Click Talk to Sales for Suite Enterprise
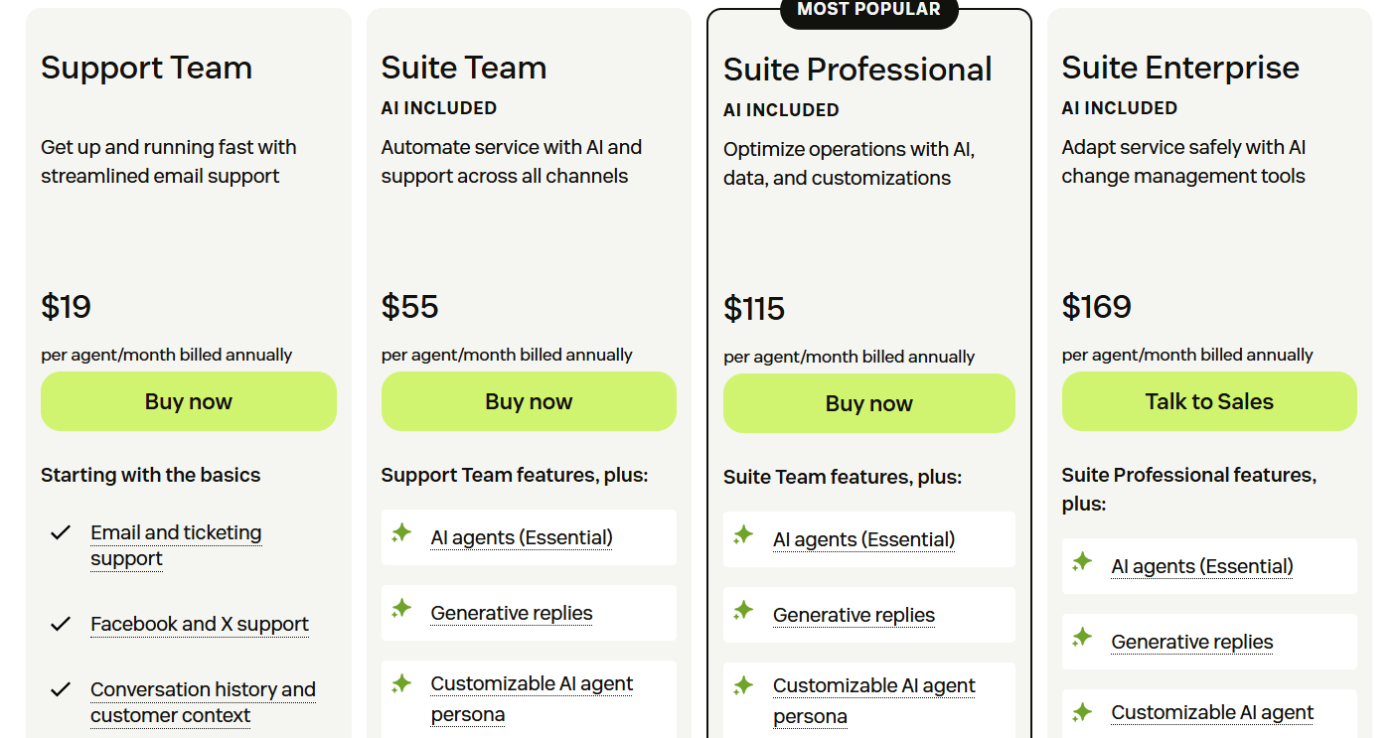 pos(1209,401)
